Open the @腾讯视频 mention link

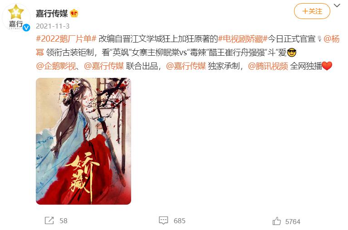click(x=268, y=66)
